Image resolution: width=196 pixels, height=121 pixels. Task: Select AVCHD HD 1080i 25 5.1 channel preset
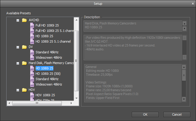[53, 41]
